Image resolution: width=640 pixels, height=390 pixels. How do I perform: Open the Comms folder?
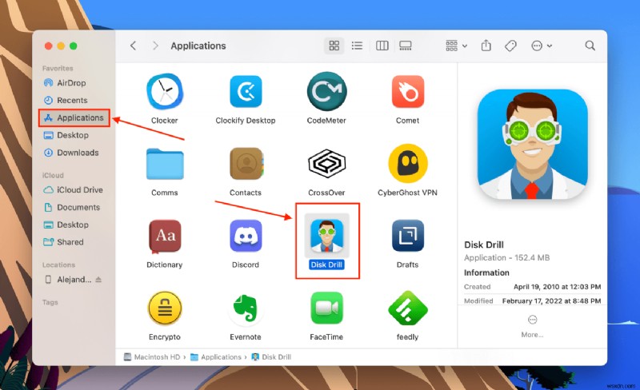(165, 164)
